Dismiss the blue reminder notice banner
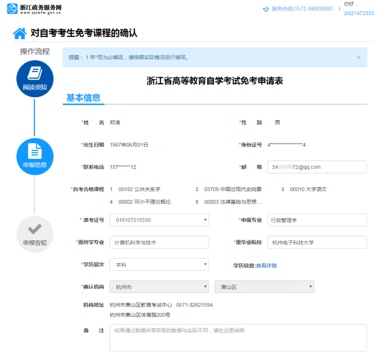This screenshot has width=383, height=361. point(359,57)
